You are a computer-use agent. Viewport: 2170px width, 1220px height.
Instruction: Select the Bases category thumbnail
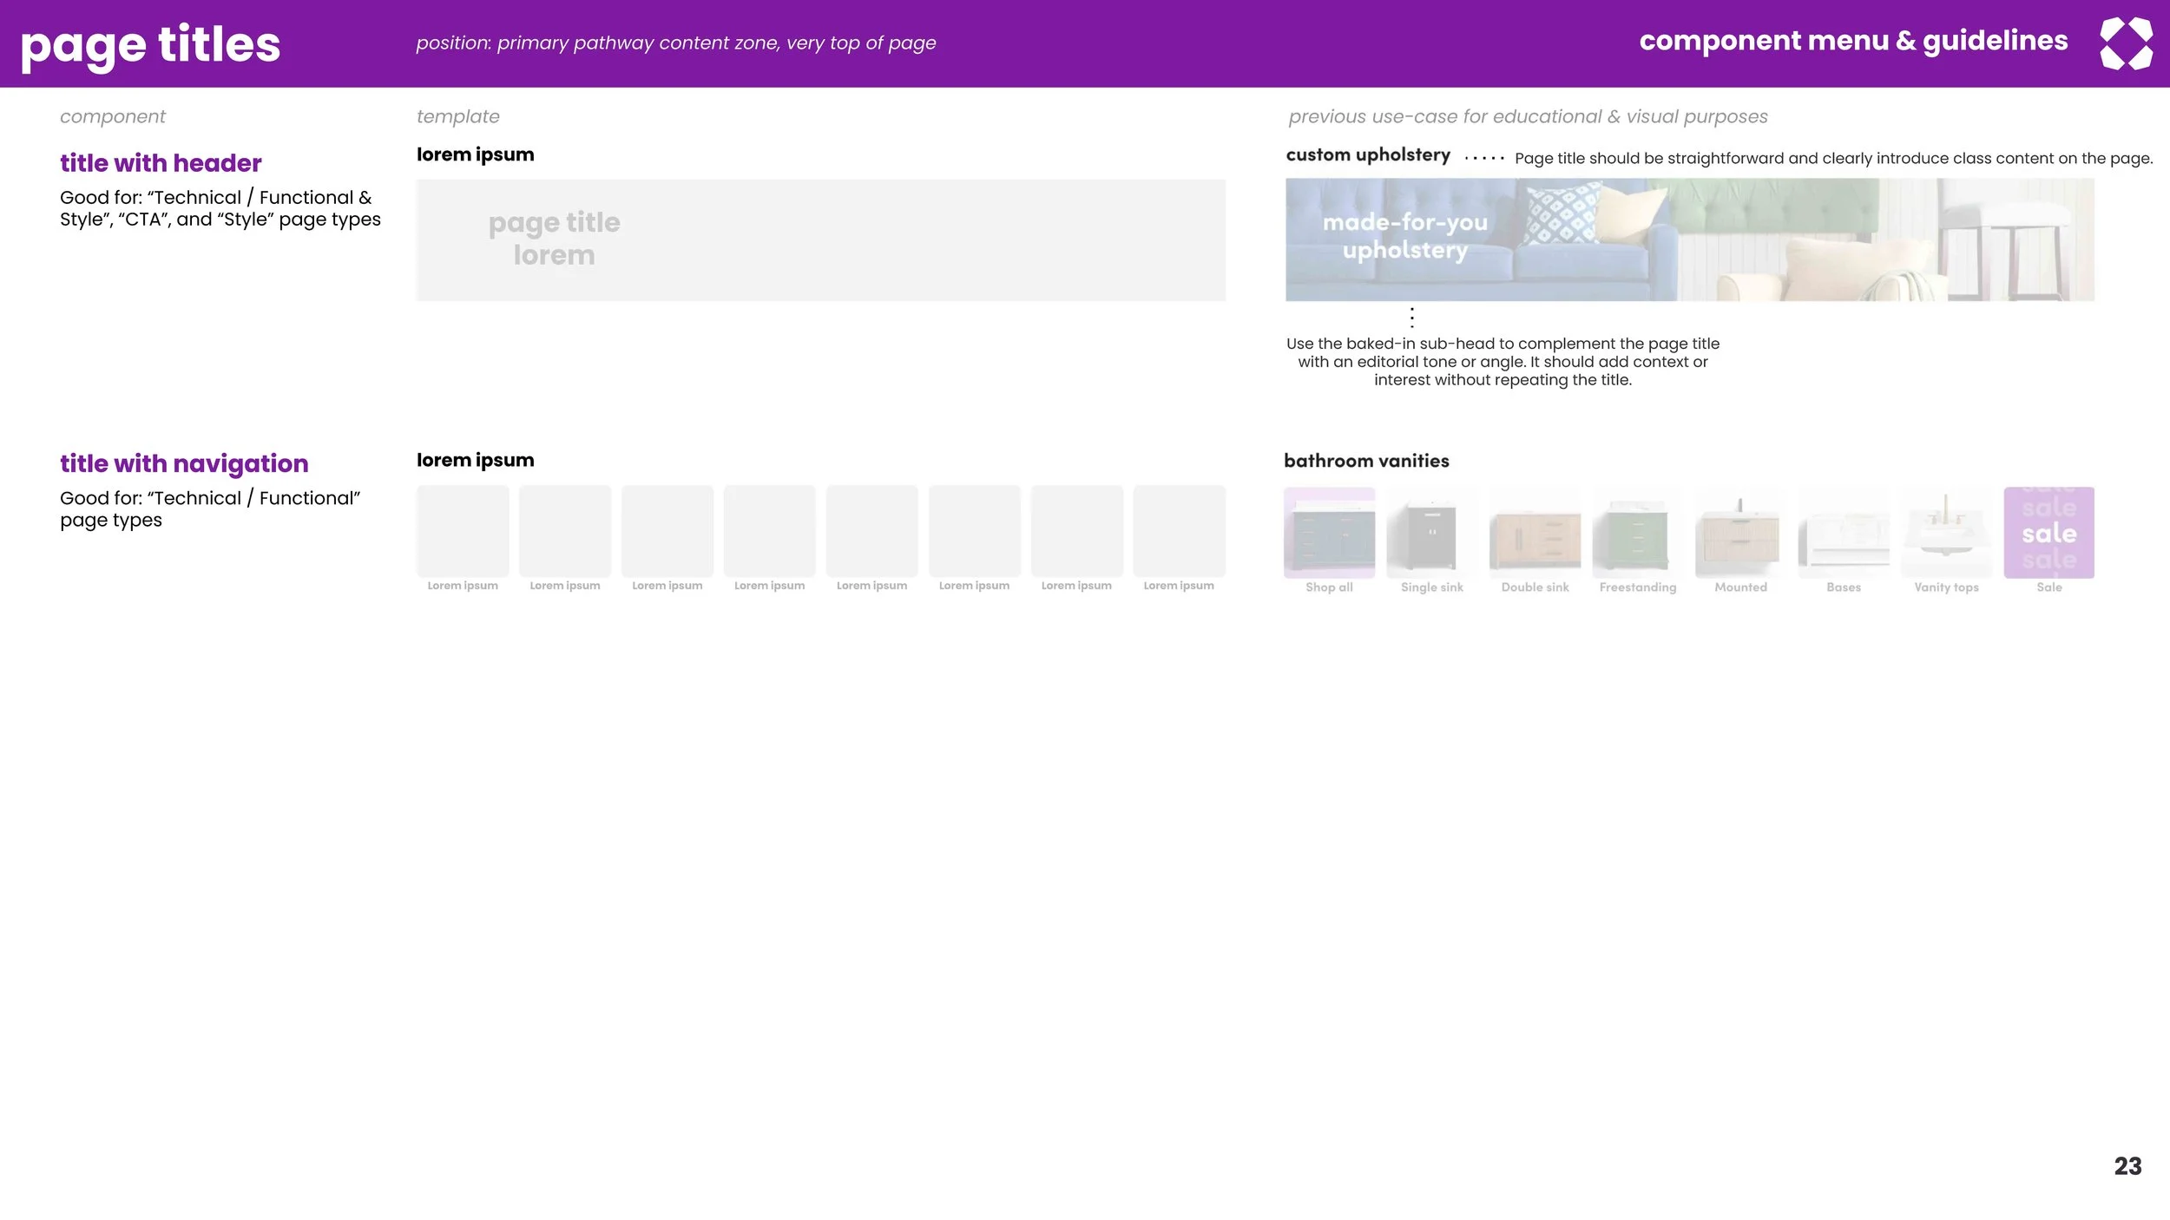1843,532
